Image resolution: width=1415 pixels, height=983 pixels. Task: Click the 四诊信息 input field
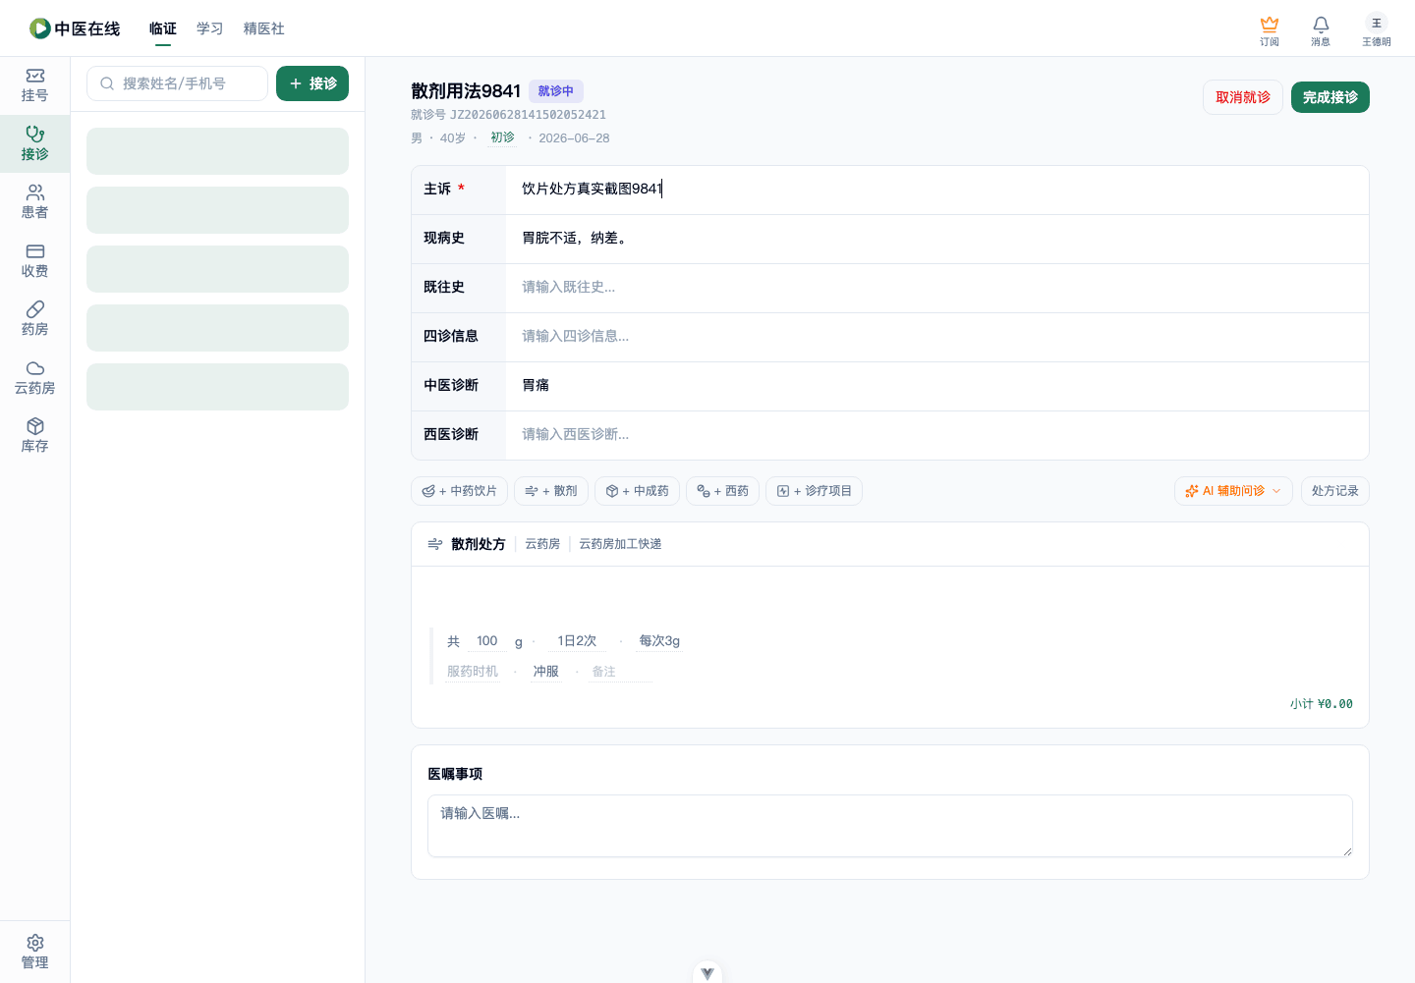coord(937,337)
